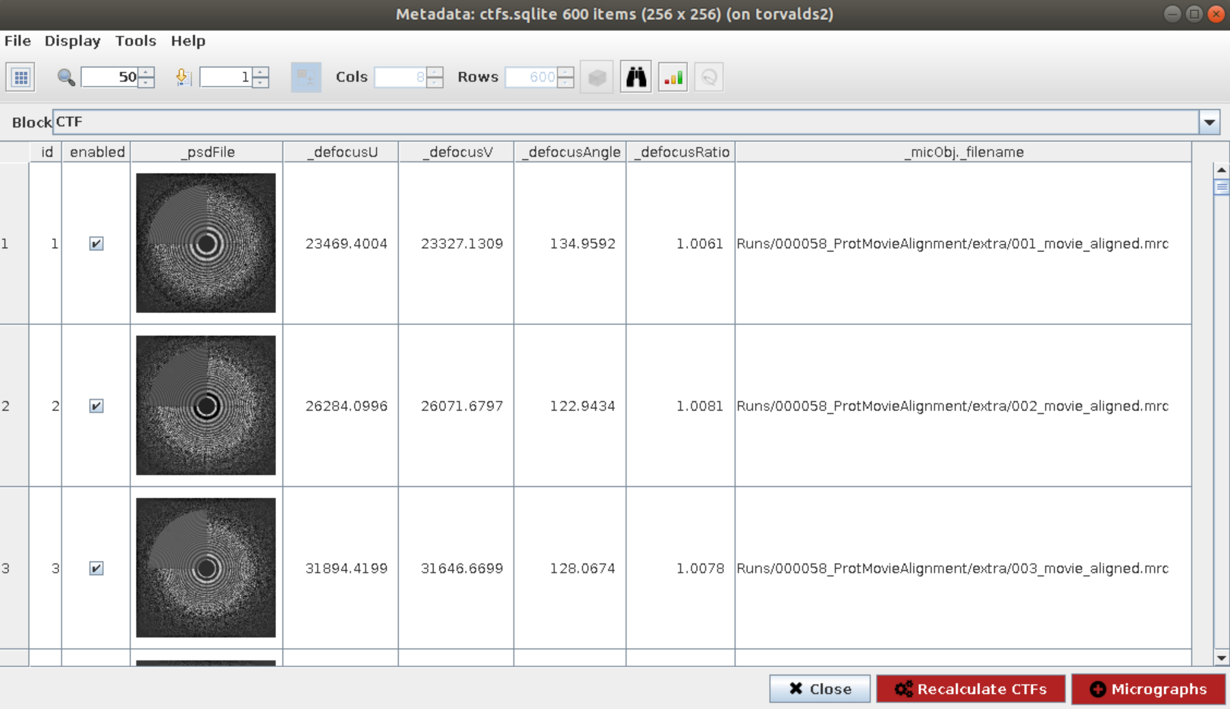Click the grayed-out 3D cube icon
This screenshot has height=709, width=1230.
597,77
